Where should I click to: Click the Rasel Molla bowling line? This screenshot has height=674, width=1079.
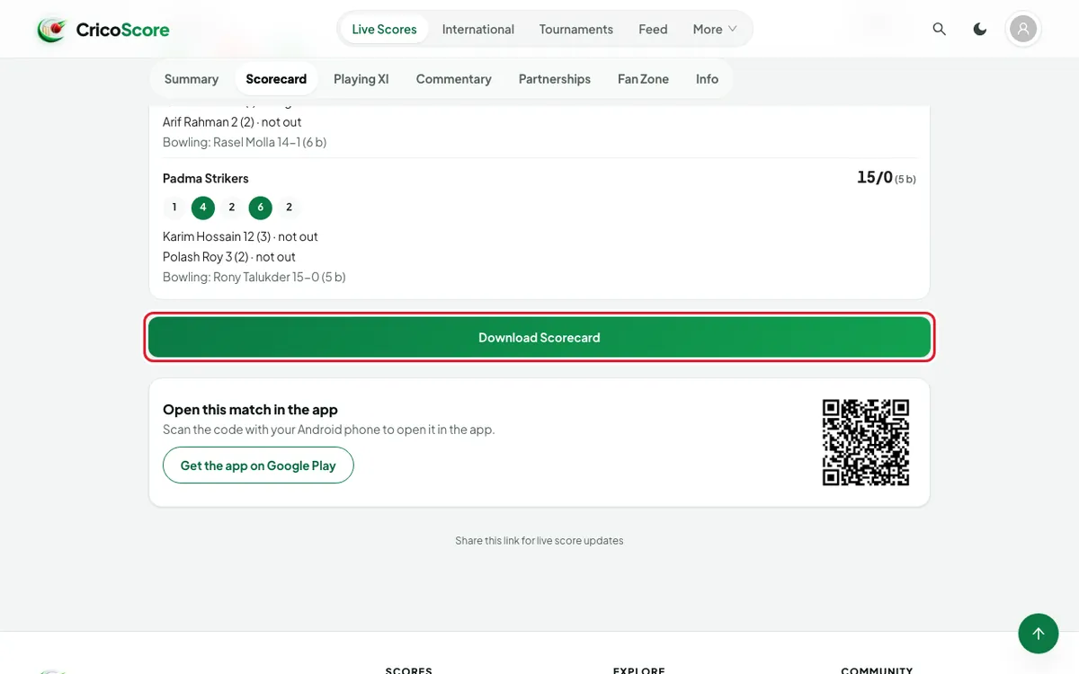(245, 142)
